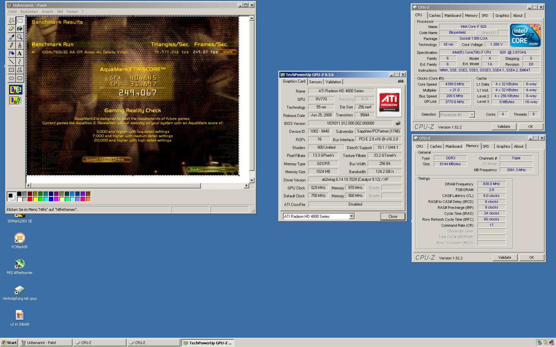Open the Processor #1 selection dropdown
The width and height of the screenshot is (556, 347).
click(x=472, y=115)
